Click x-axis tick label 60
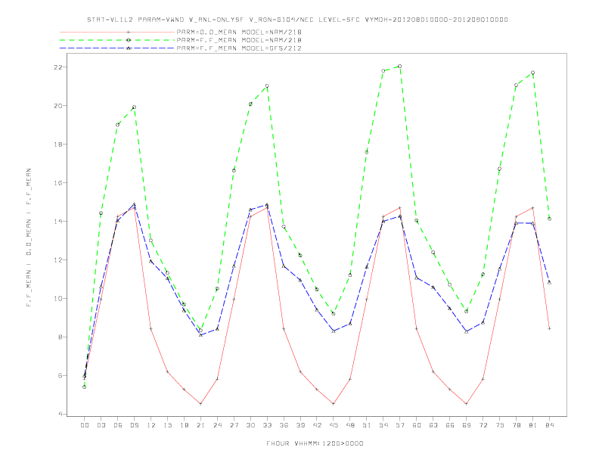The image size is (599, 463). 417,425
